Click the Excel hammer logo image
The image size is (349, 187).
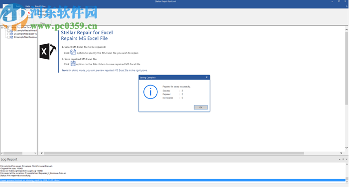(48, 51)
